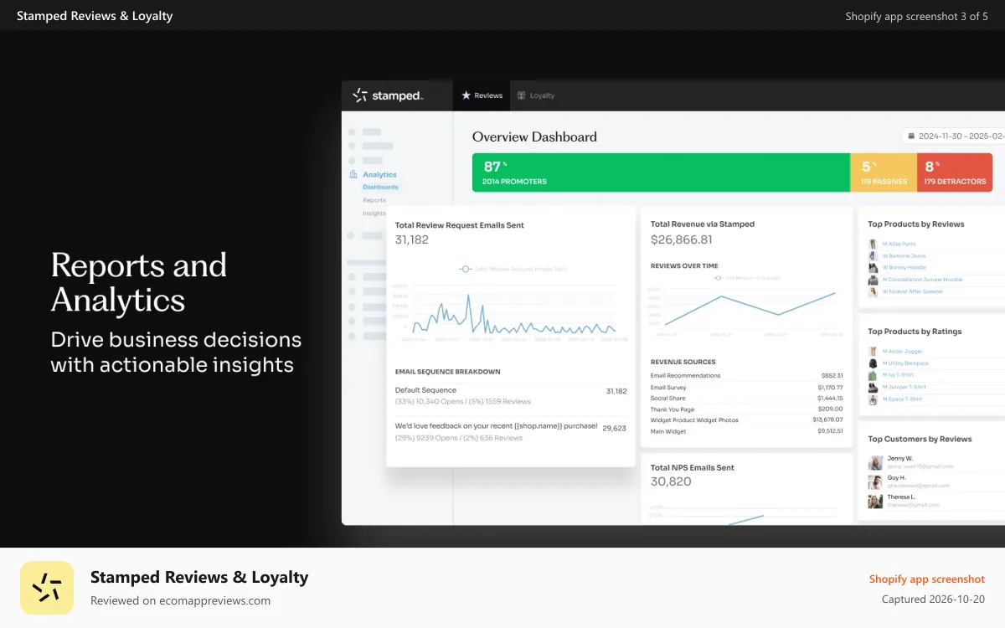Switch to the Loyalty tab
1005x628 pixels.
536,95
